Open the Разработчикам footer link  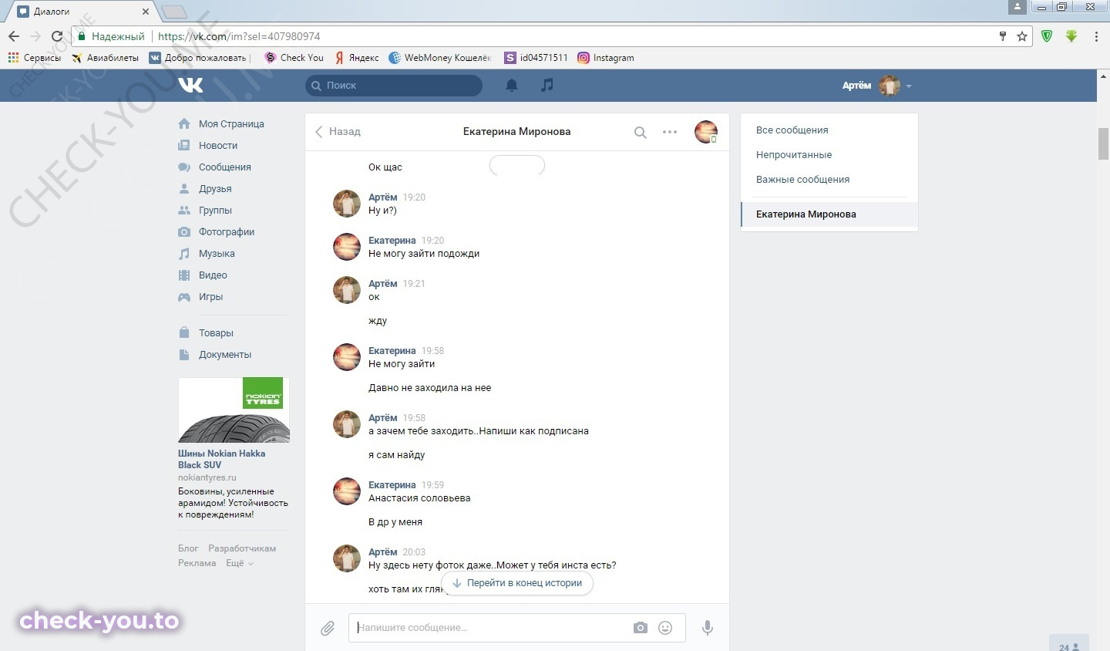tap(242, 548)
